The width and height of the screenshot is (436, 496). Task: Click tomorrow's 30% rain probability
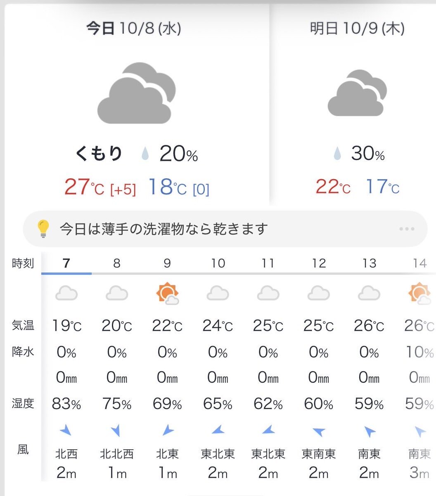(x=367, y=154)
